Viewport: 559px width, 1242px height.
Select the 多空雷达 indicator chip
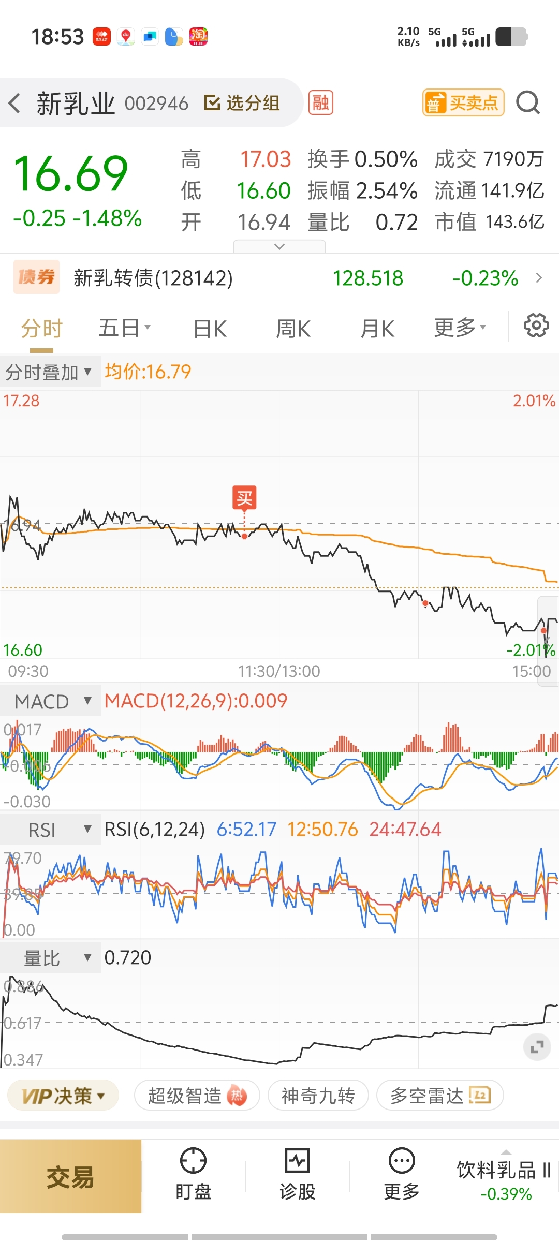(440, 1096)
